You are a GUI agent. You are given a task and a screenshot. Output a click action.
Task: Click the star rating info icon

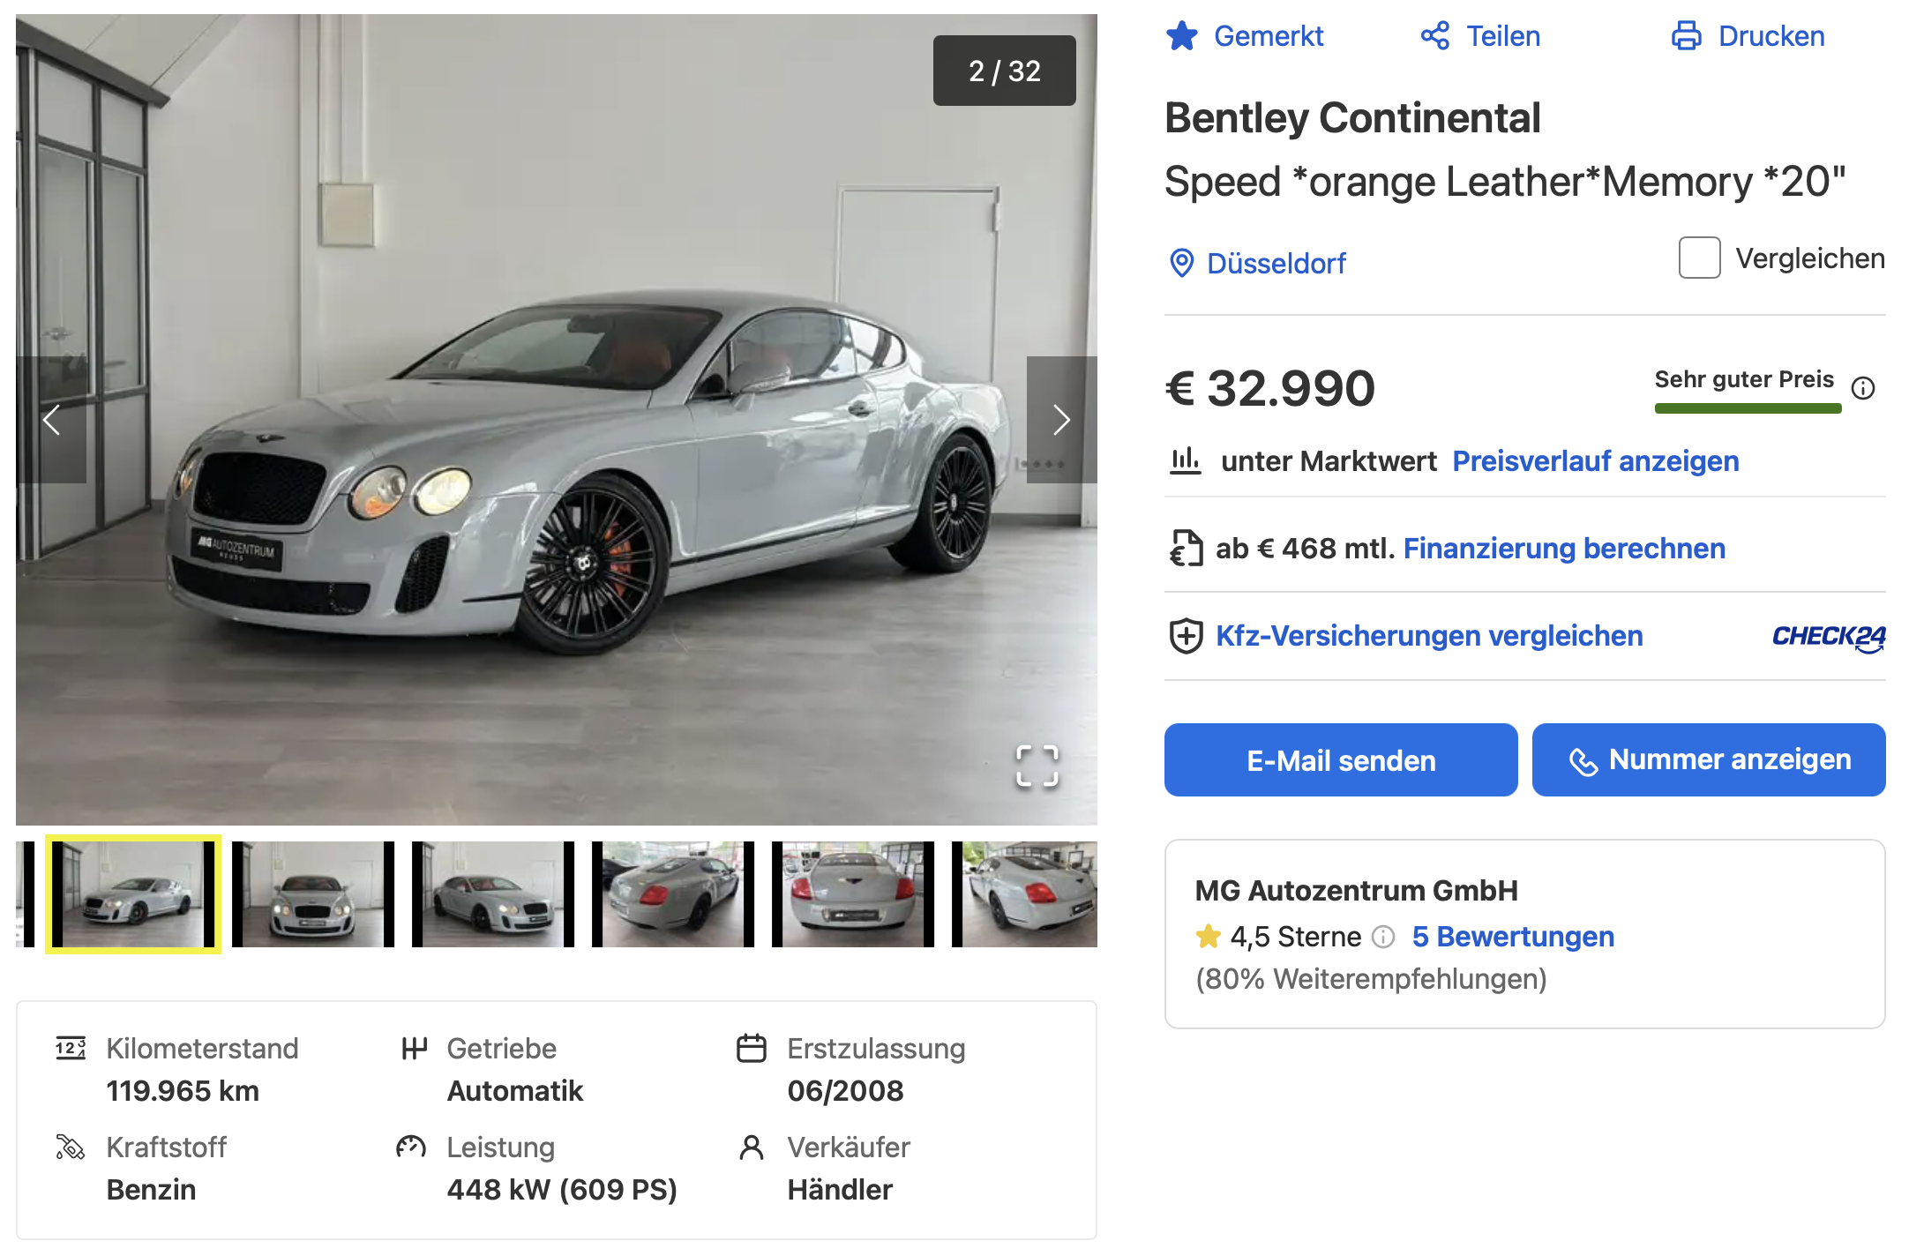(1383, 937)
